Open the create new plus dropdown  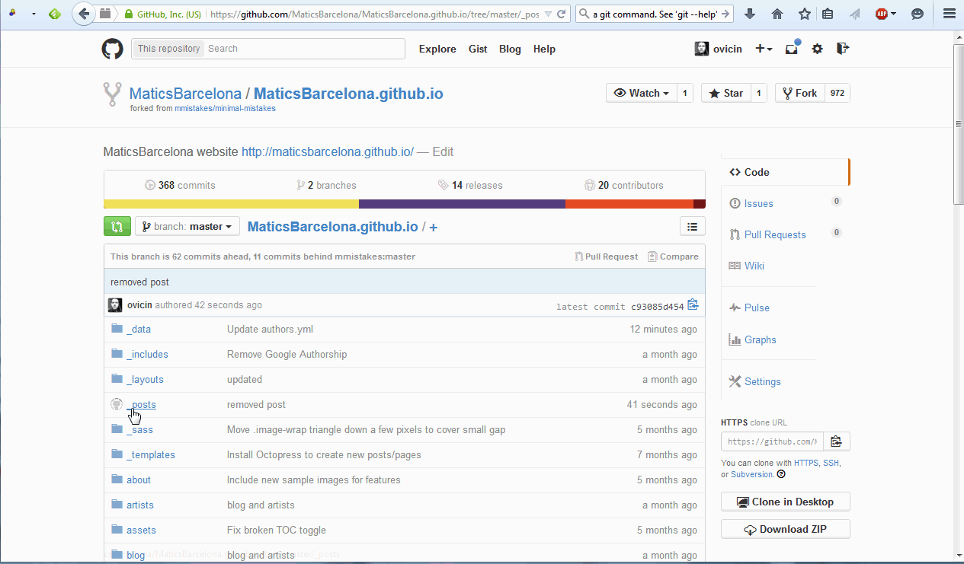tap(764, 49)
